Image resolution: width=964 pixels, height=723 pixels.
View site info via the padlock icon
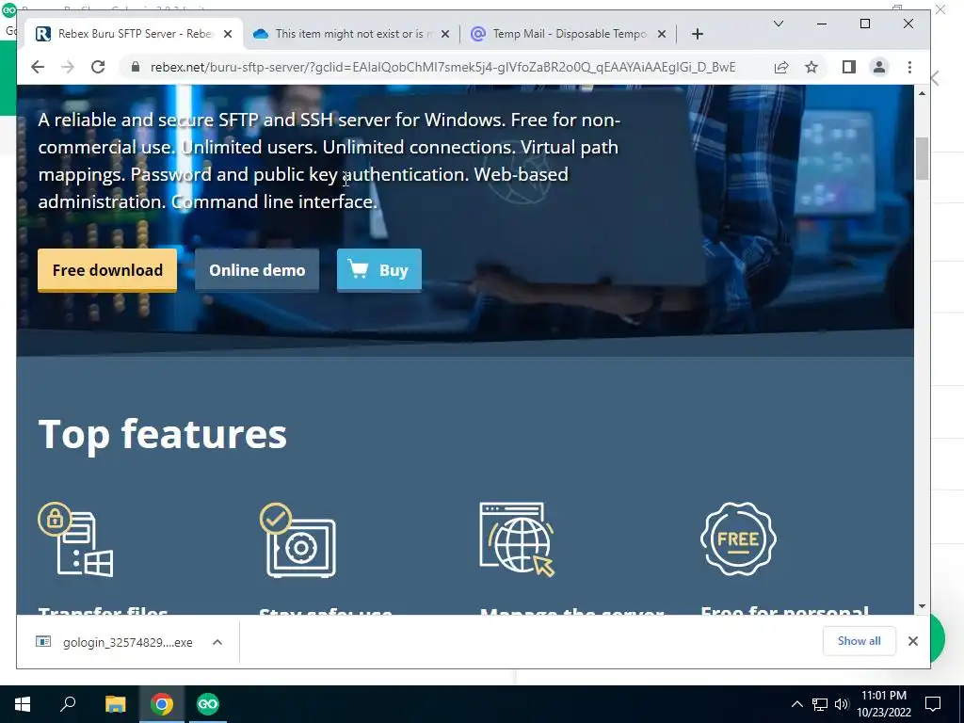[136, 67]
